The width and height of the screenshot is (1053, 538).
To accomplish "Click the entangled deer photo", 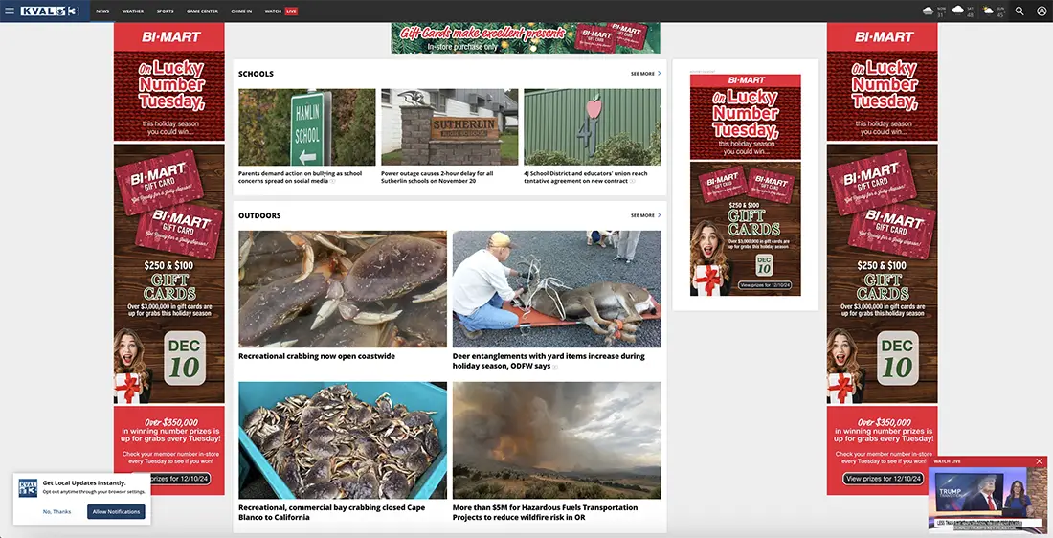I will pos(557,289).
